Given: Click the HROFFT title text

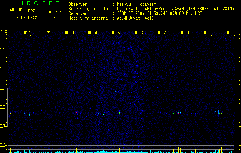Looking at the screenshot, I should click(39, 3).
